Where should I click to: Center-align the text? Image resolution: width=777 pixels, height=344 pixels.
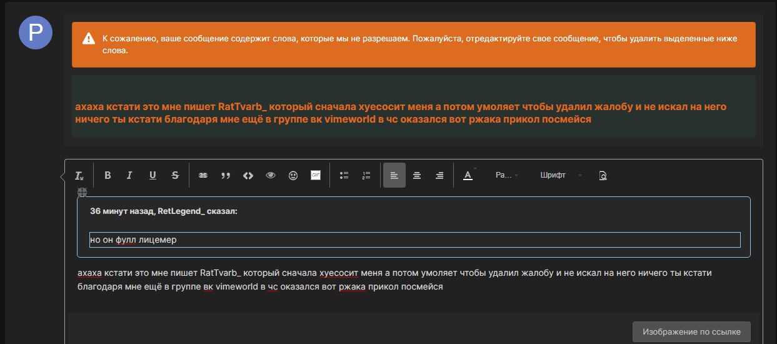417,175
